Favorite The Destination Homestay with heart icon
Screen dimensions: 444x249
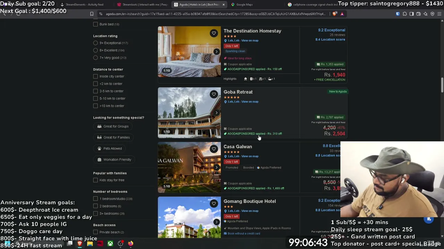[x=214, y=33]
